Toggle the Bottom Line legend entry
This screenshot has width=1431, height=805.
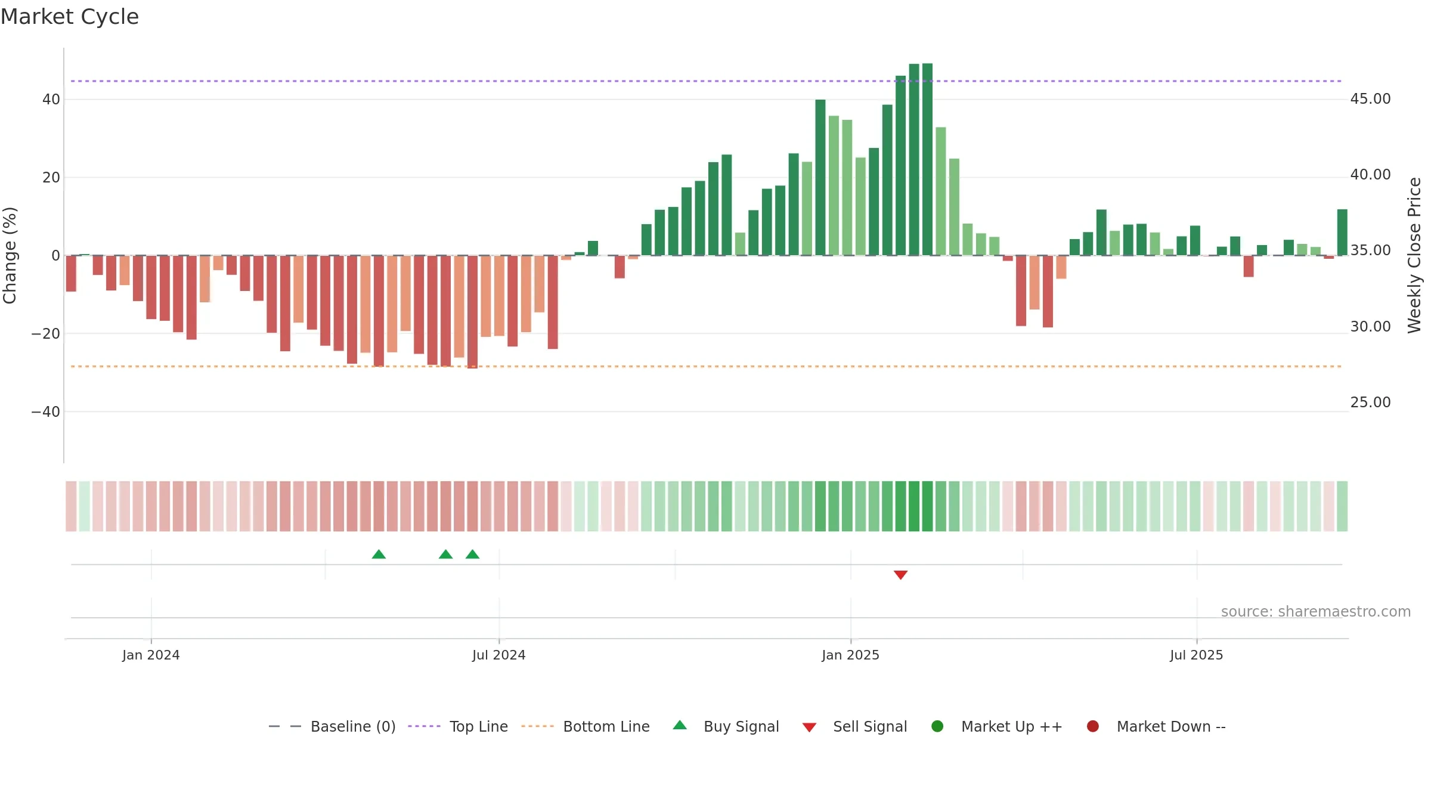click(586, 726)
